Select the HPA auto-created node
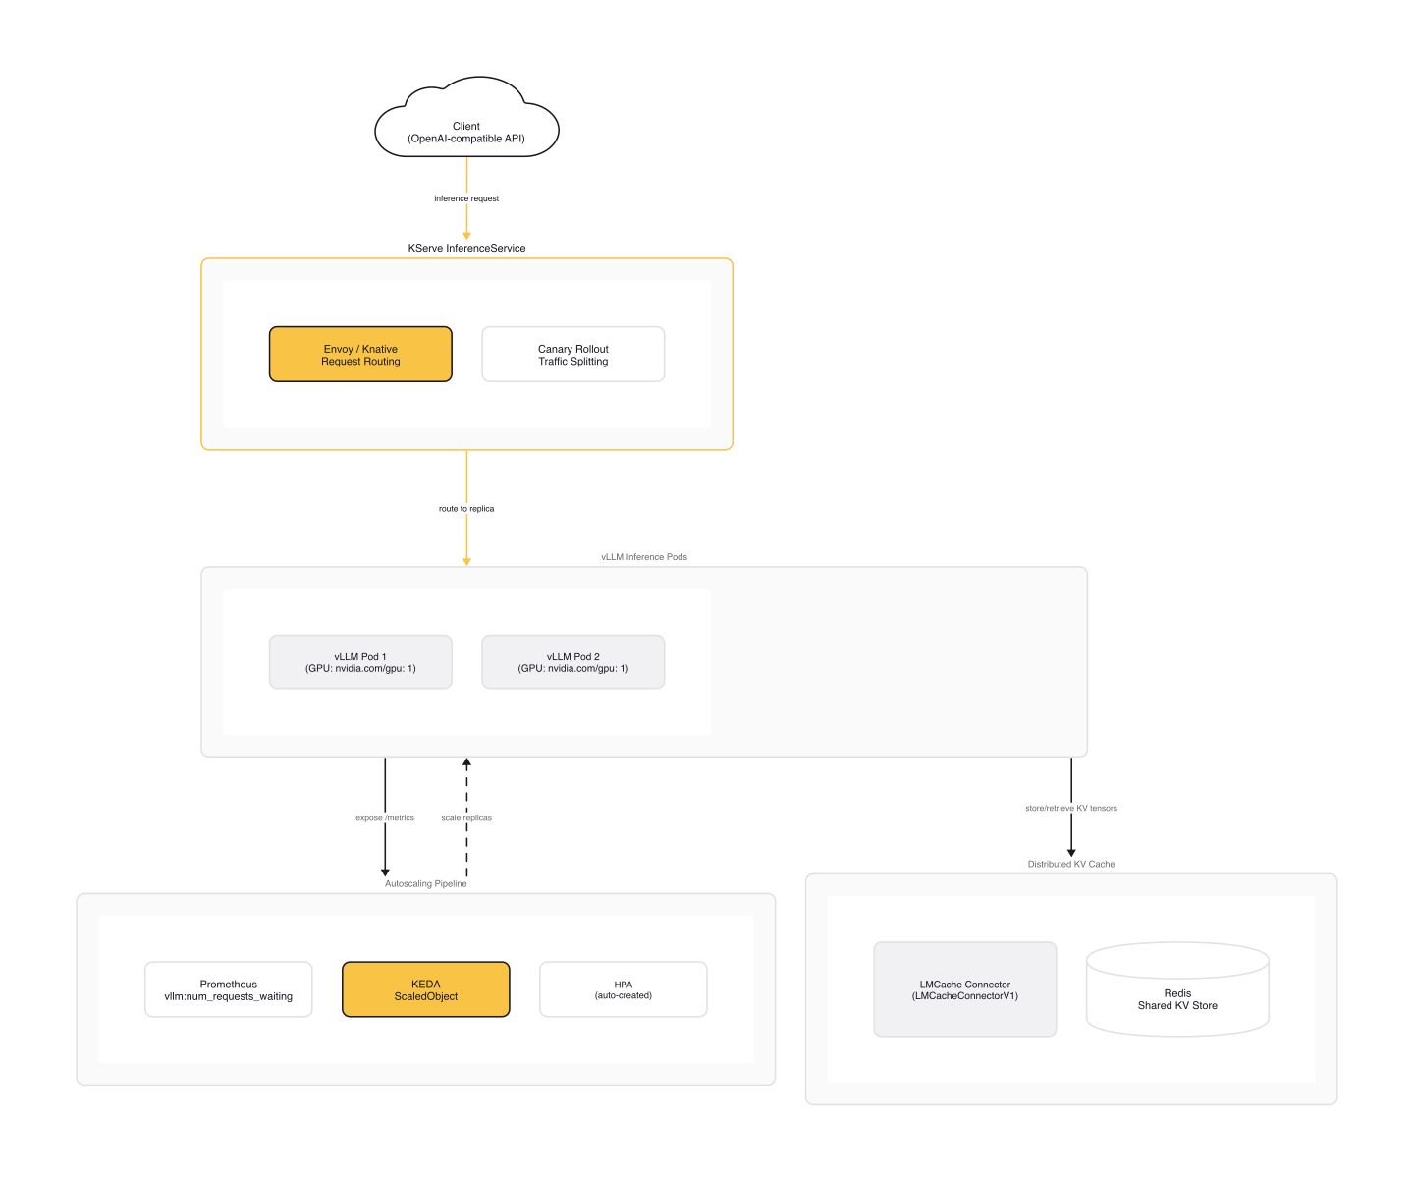1414x1182 pixels. pyautogui.click(x=623, y=989)
